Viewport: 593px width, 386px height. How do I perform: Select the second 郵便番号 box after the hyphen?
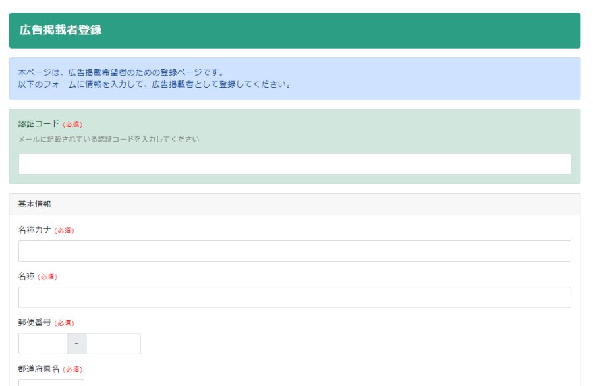pos(113,343)
